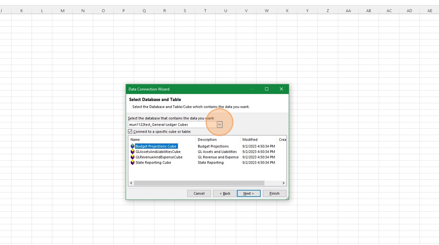Click the 'Budget Projections' description cell
The height and width of the screenshot is (245, 439).
coord(213,146)
